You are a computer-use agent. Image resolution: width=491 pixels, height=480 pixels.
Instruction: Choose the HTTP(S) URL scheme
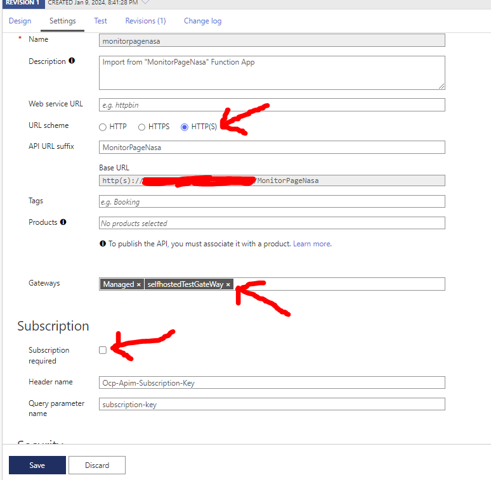pyautogui.click(x=185, y=127)
